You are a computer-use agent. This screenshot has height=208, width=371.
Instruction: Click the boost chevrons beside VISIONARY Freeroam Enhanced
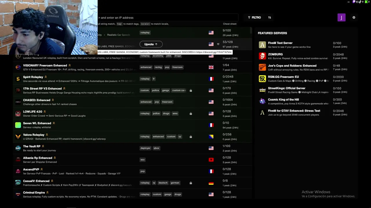point(70,66)
